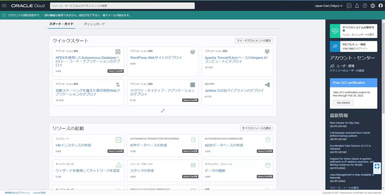
Task: Click the return clause in queries news item
Action: (352, 162)
